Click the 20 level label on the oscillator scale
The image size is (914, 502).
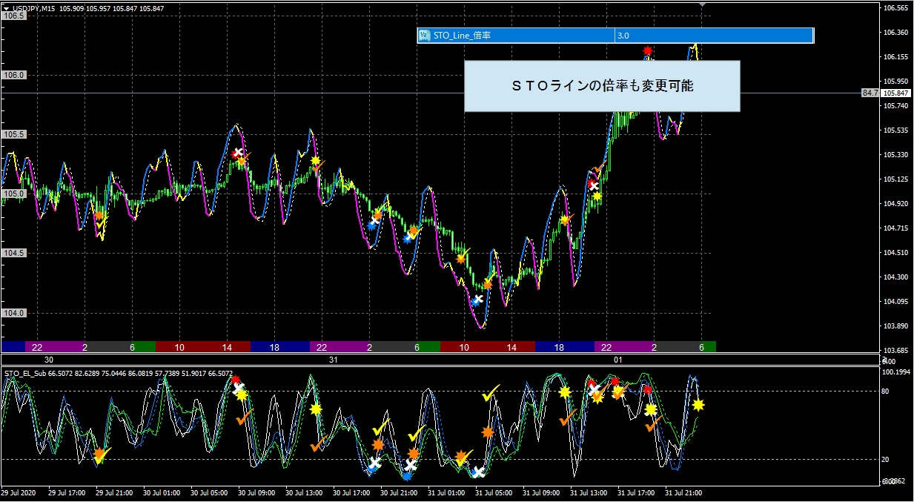click(x=886, y=460)
